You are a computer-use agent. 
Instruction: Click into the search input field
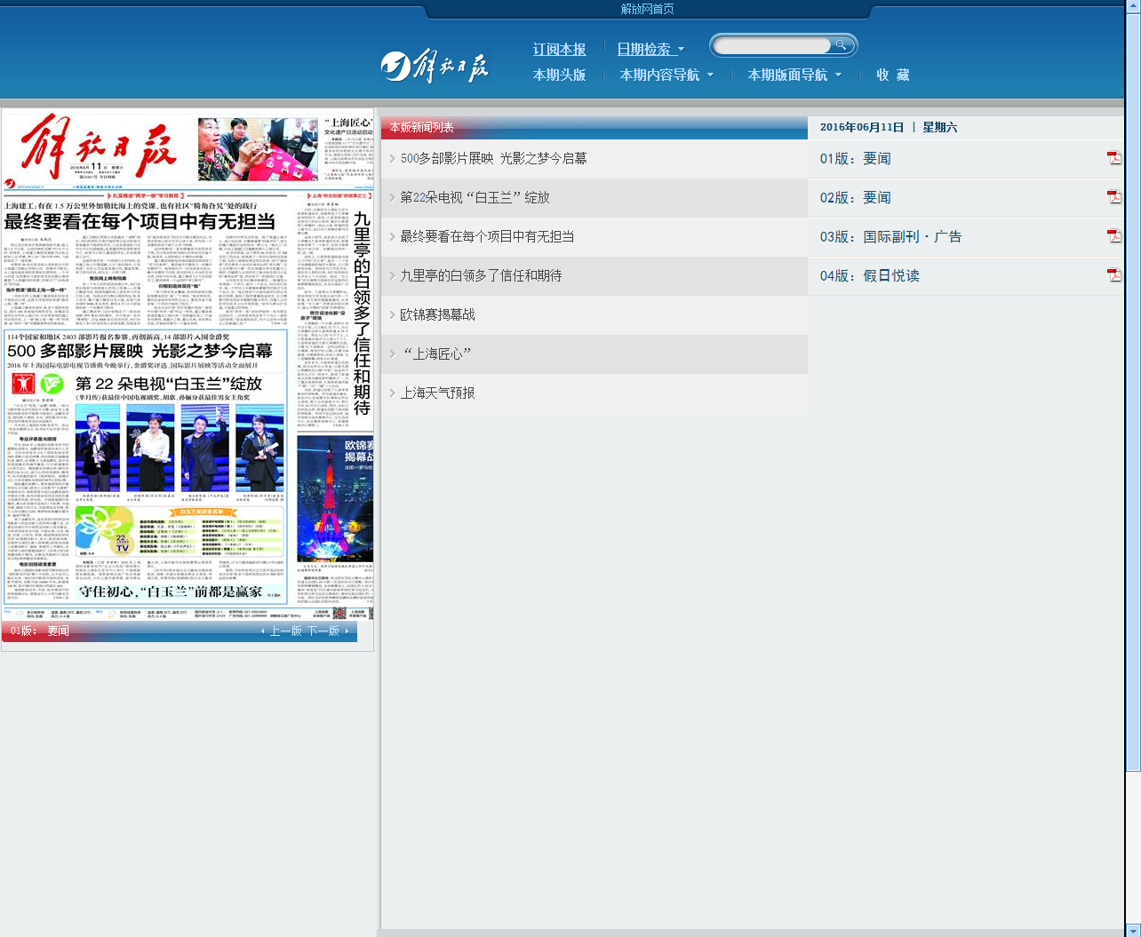point(771,45)
